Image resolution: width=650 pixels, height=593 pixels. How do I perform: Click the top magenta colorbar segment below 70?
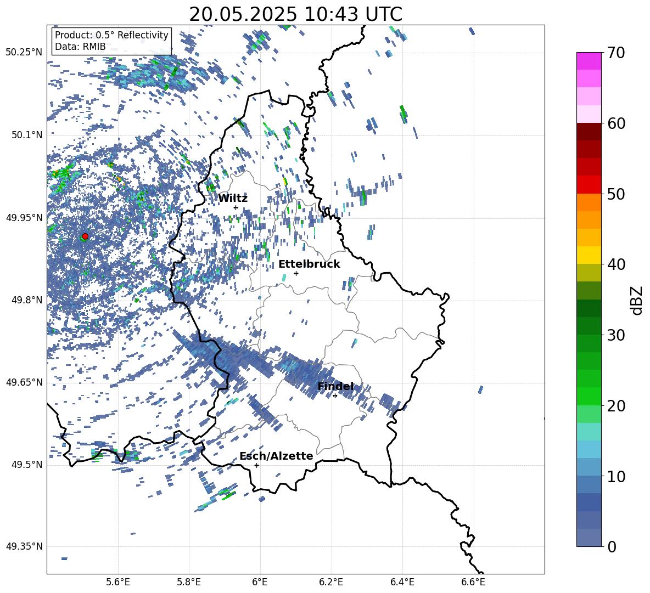coord(589,61)
